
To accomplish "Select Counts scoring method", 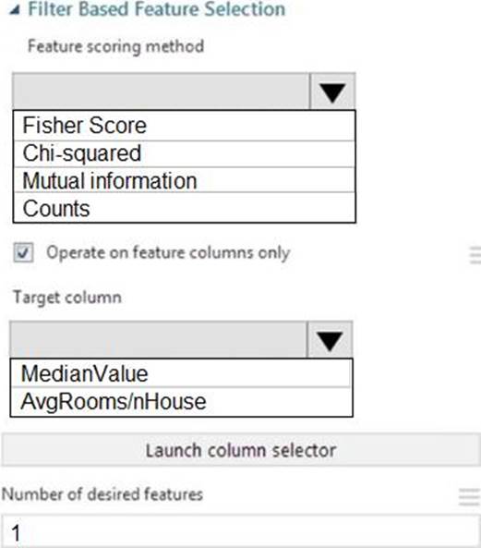I will point(185,208).
